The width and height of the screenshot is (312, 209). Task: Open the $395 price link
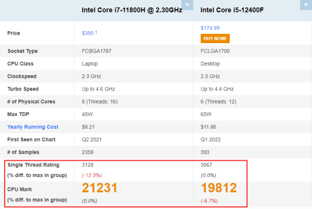click(x=88, y=33)
